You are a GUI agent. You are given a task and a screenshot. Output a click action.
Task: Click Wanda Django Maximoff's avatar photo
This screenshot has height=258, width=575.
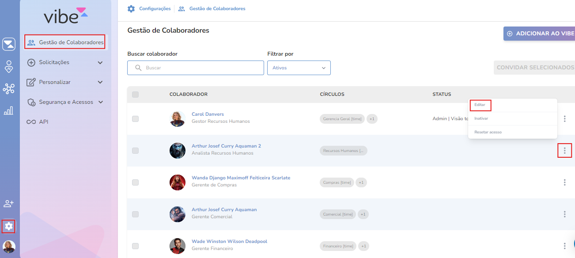tap(178, 182)
